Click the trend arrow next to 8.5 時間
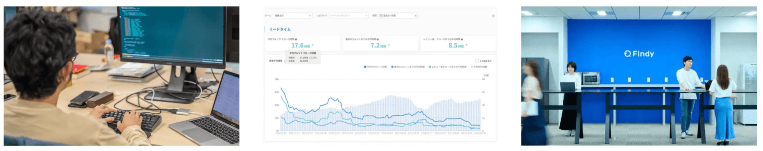 466,45
